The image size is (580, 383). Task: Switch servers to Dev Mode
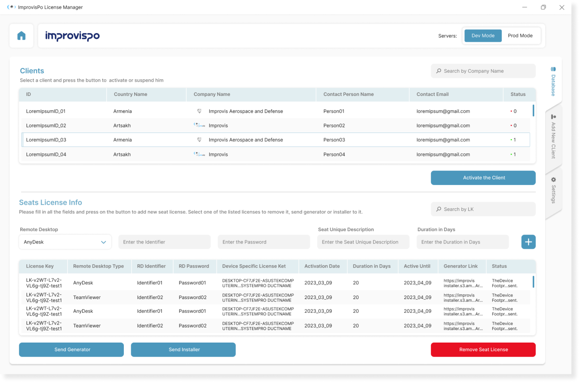pyautogui.click(x=483, y=36)
